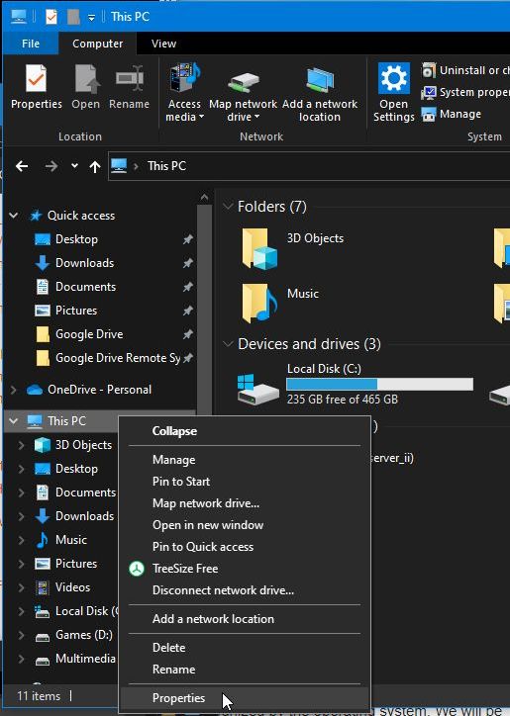Open Customize Quick Access Toolbar dropdown
The height and width of the screenshot is (716, 510).
91,18
